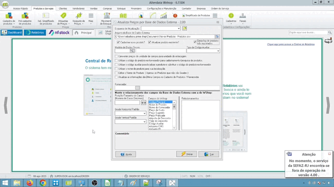Screen dimensions: 334x187
Task: Click the scheme edit icon beside Esquema de Atualização
Action: click(x=184, y=28)
